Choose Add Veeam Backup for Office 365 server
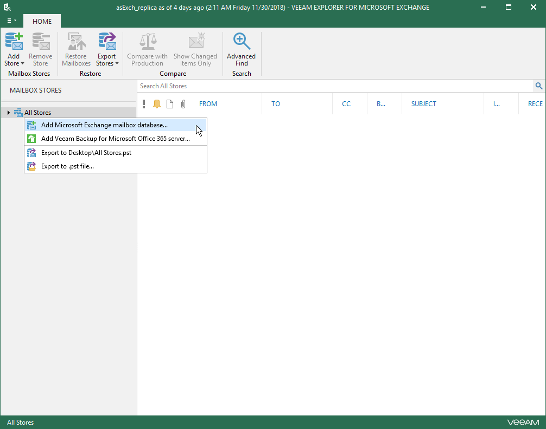 [116, 138]
